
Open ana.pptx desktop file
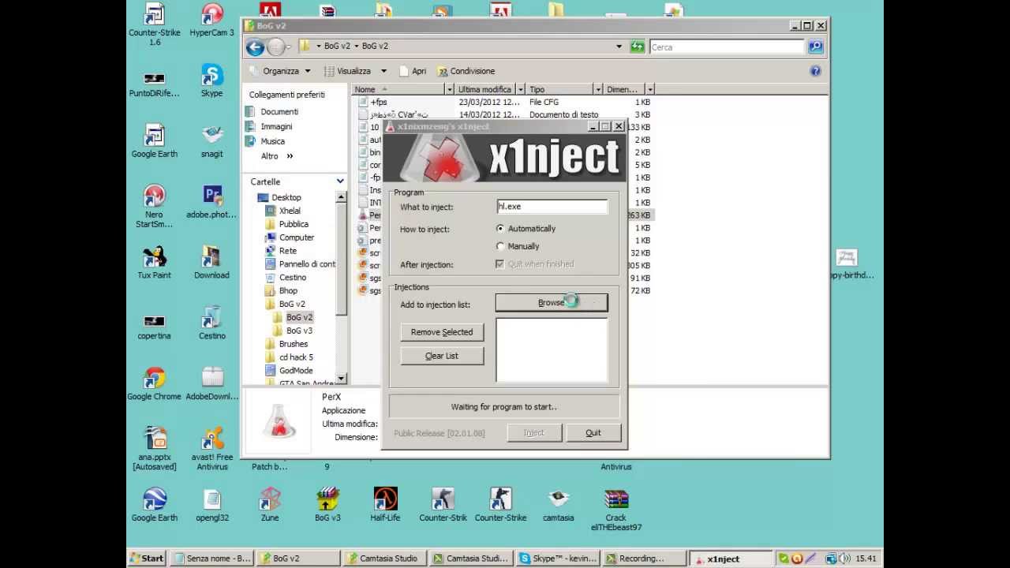click(154, 449)
